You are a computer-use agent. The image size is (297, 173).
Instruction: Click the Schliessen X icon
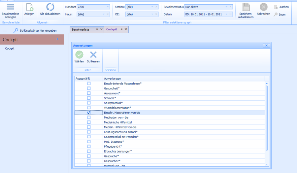point(93,55)
